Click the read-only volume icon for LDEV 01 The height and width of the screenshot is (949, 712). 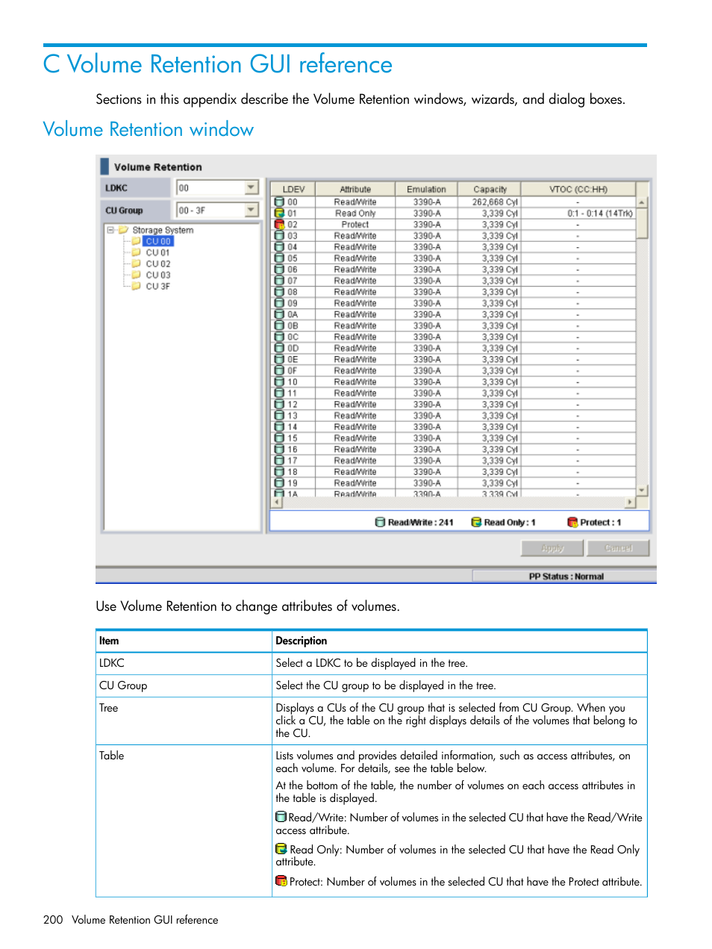pyautogui.click(x=279, y=213)
